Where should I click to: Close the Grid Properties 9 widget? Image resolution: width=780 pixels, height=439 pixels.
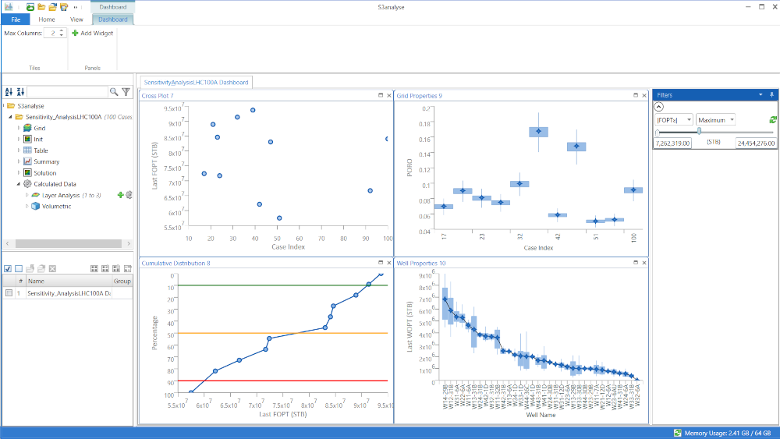[x=644, y=95]
